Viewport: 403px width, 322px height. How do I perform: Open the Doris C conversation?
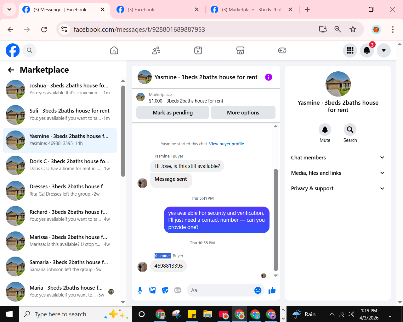point(60,165)
